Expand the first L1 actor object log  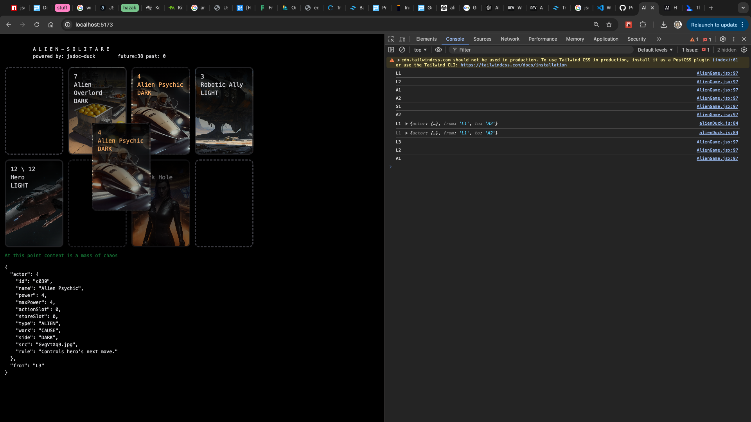pyautogui.click(x=407, y=123)
